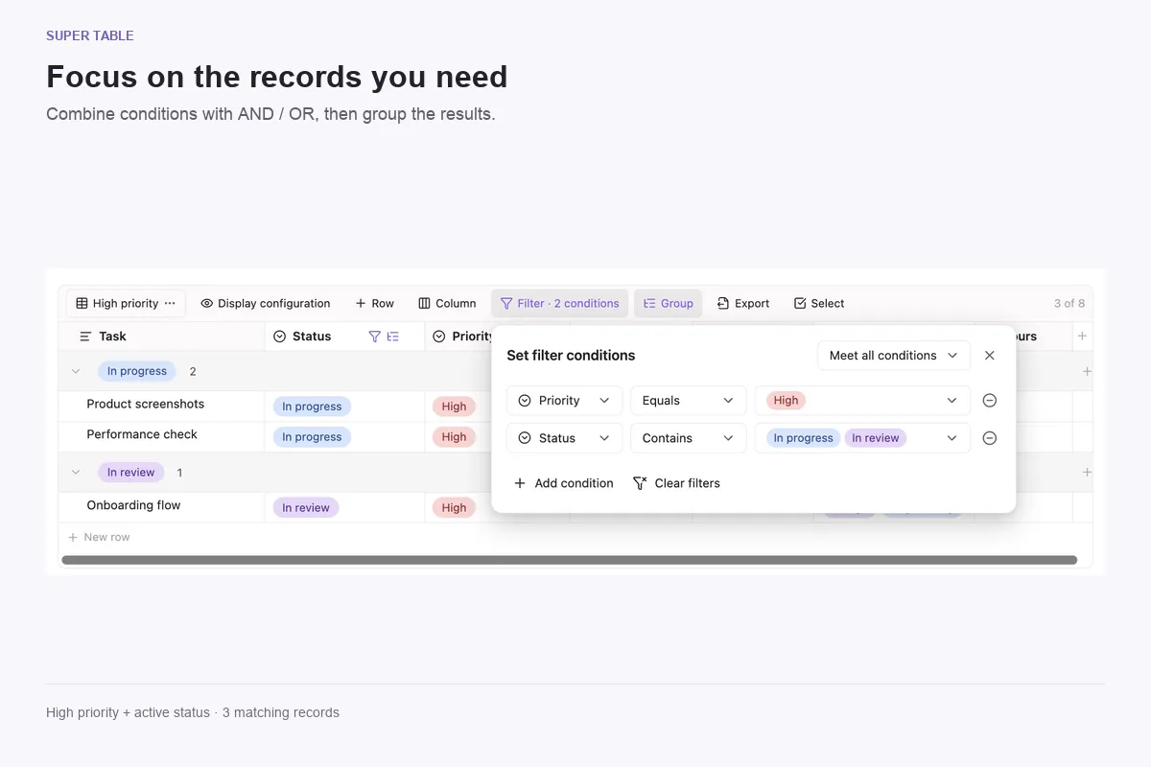Viewport: 1151px width, 767px height.
Task: Click High priority chip of Onboarding flow
Action: click(x=454, y=508)
